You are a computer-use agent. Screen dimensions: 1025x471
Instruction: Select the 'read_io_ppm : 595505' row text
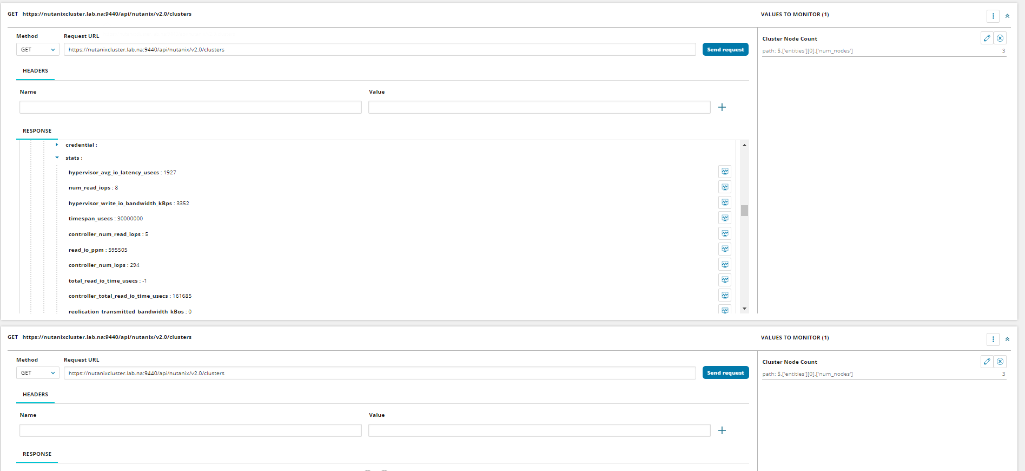pos(98,250)
